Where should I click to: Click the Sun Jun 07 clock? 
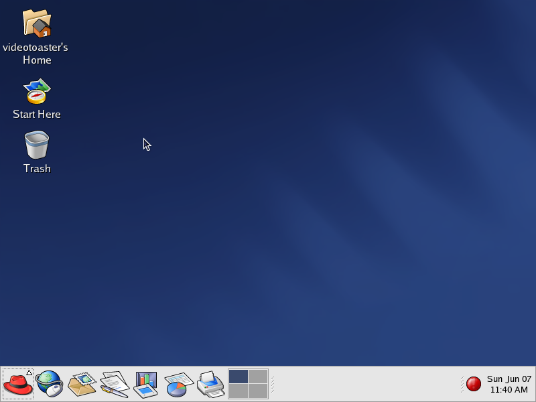[509, 384]
